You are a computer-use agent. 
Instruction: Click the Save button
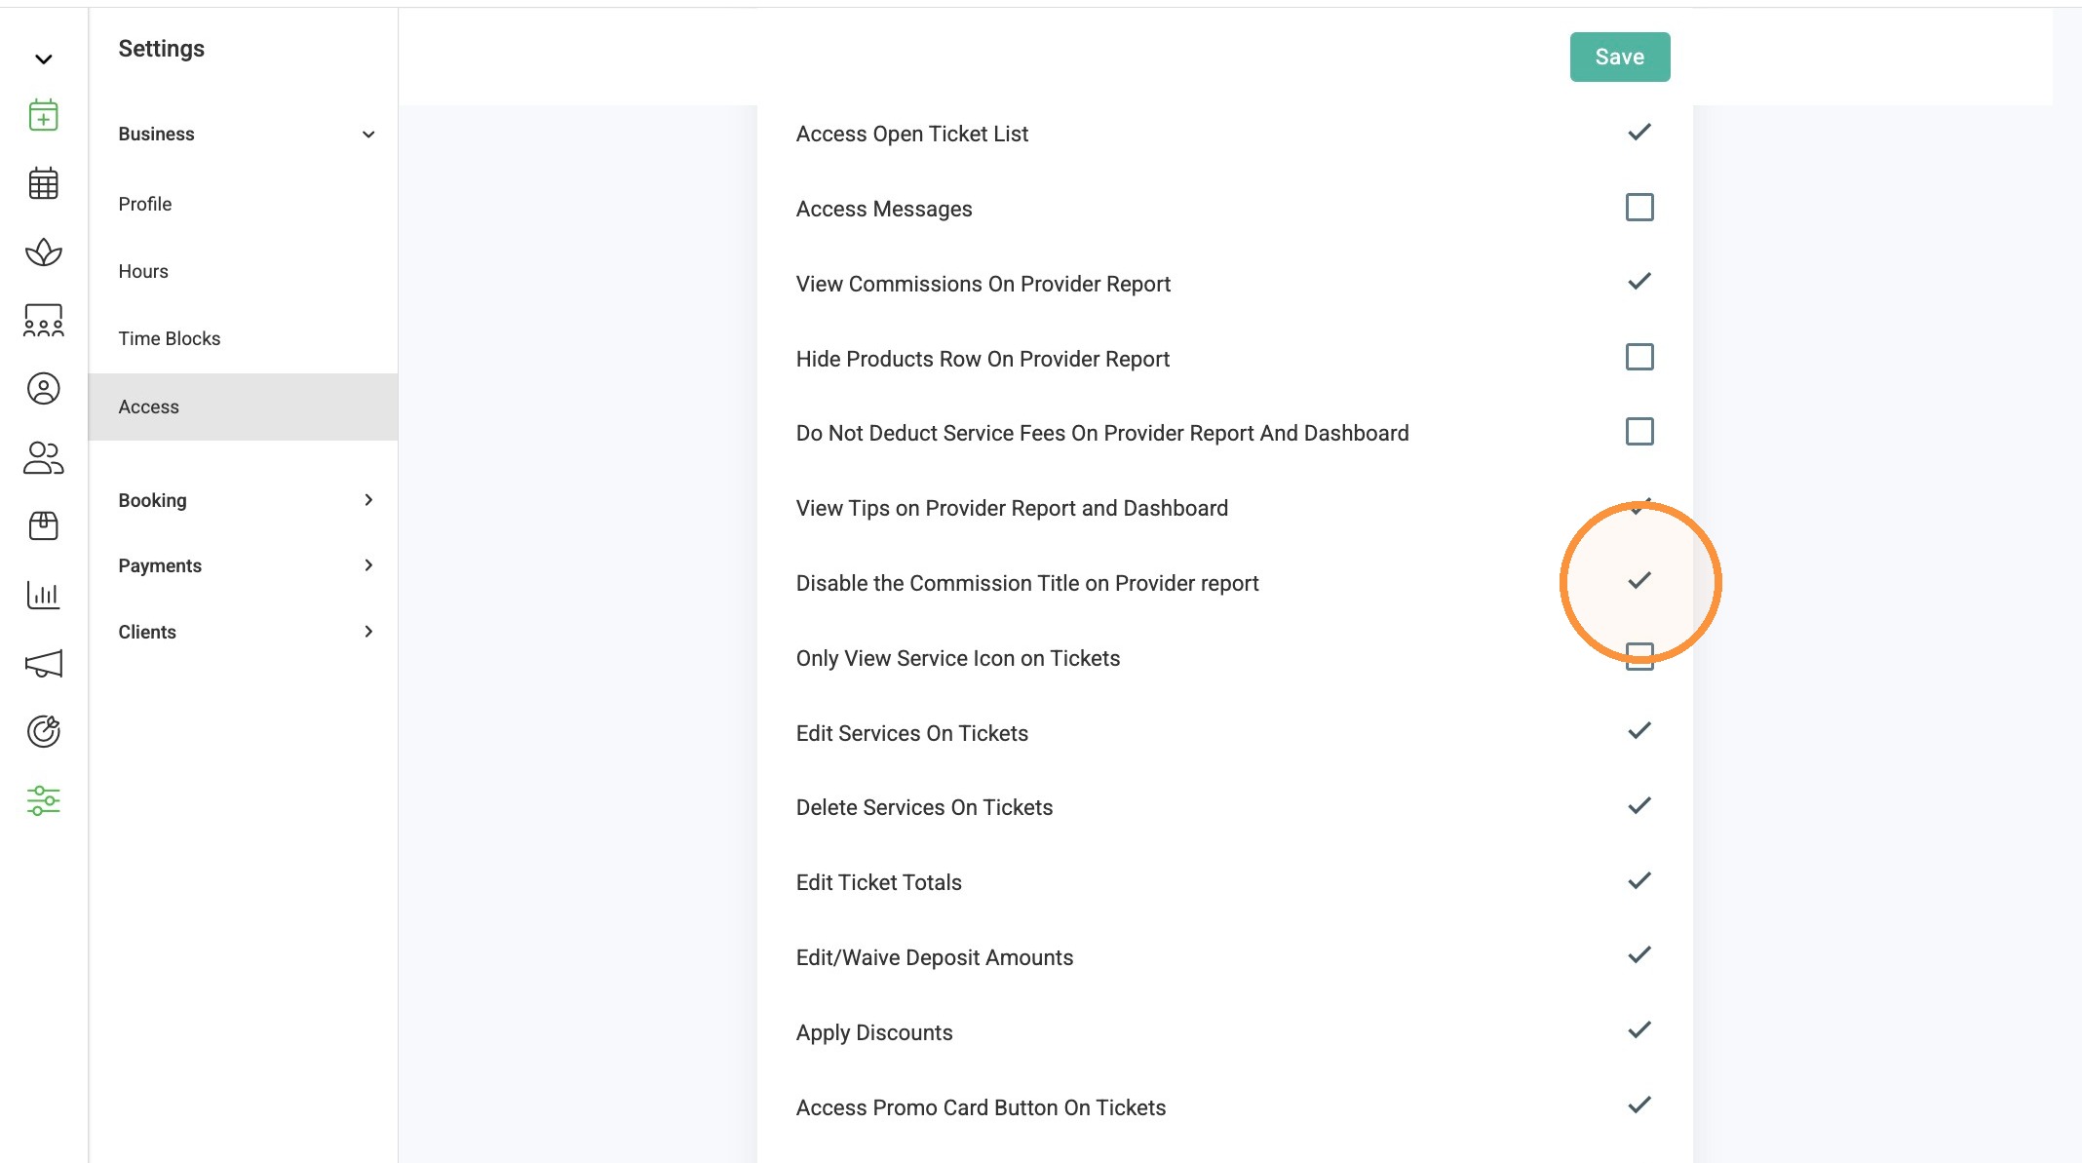[1620, 57]
